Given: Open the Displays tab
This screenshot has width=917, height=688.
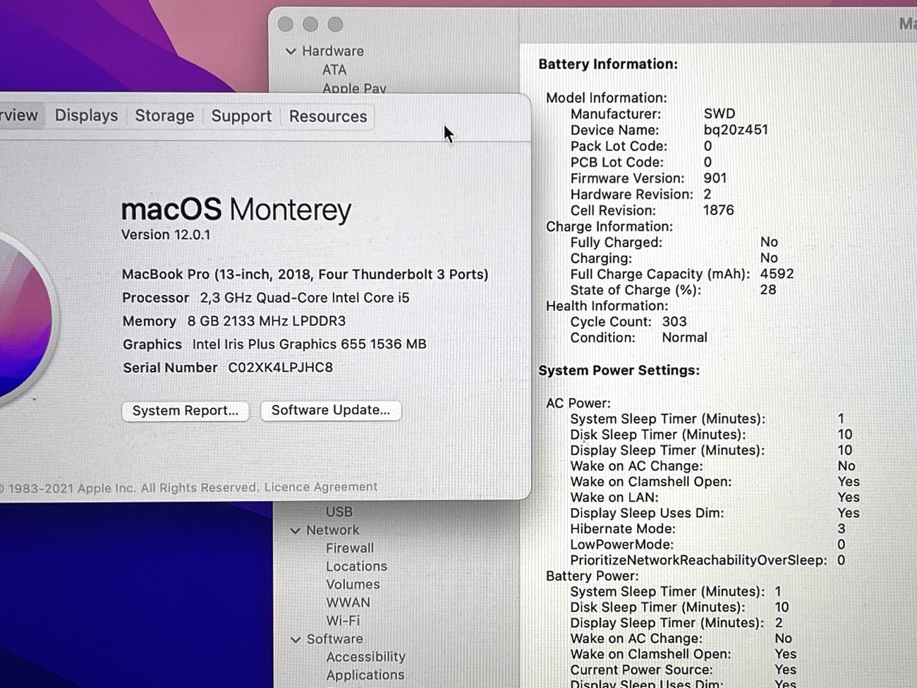Looking at the screenshot, I should (86, 116).
